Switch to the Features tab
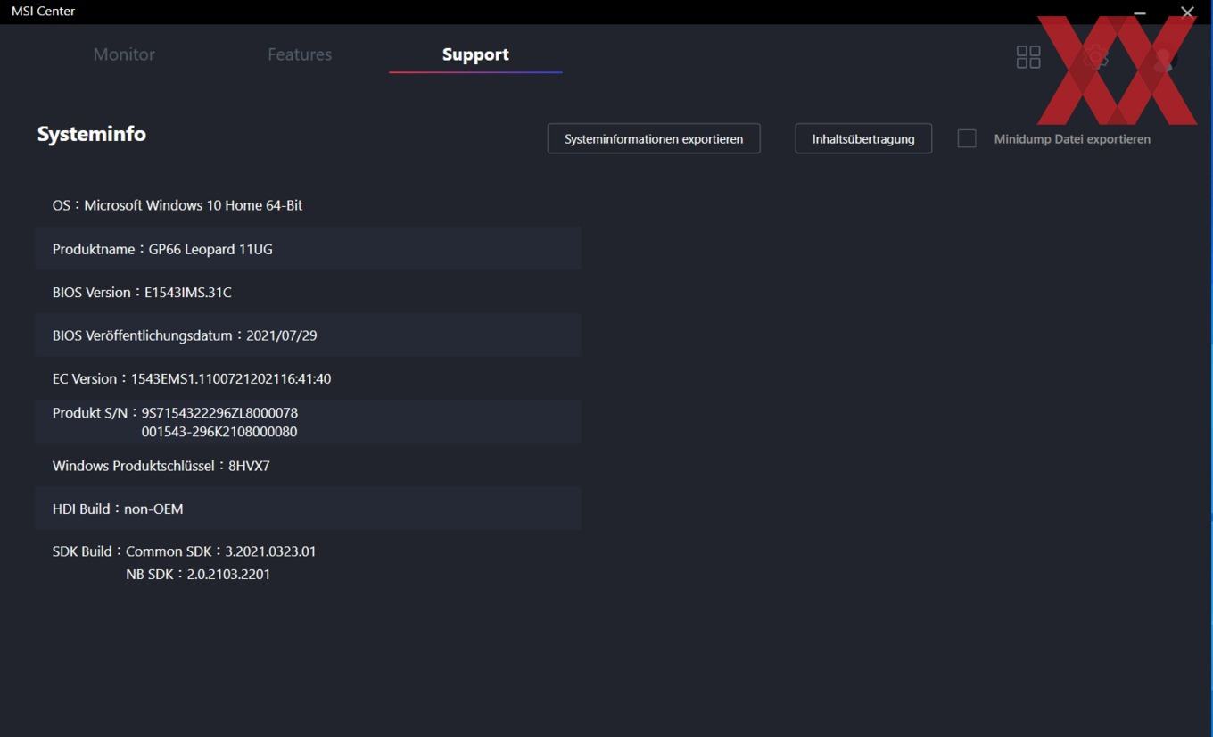 [300, 54]
